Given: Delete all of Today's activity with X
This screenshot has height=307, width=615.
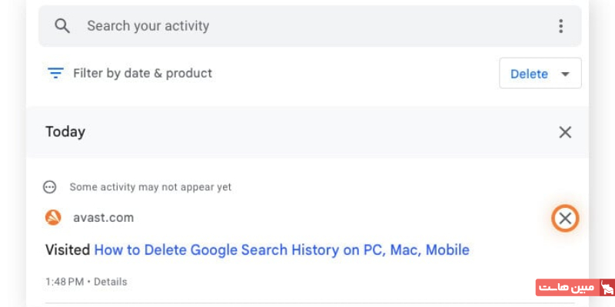Looking at the screenshot, I should [565, 132].
